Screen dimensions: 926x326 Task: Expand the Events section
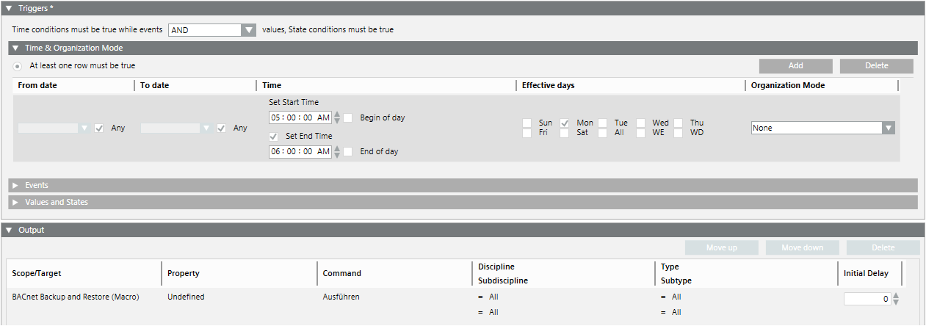coord(15,185)
